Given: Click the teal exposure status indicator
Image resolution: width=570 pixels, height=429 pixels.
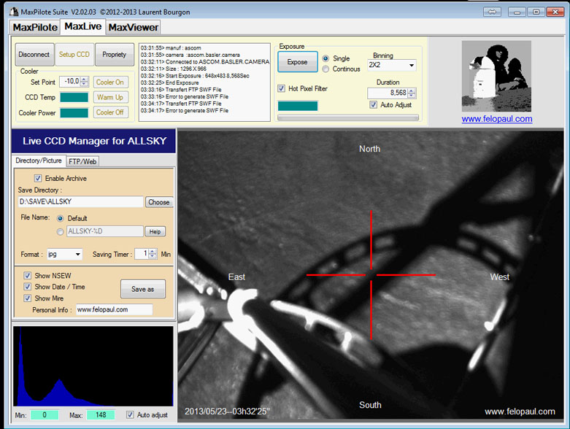Looking at the screenshot, I should [x=298, y=106].
